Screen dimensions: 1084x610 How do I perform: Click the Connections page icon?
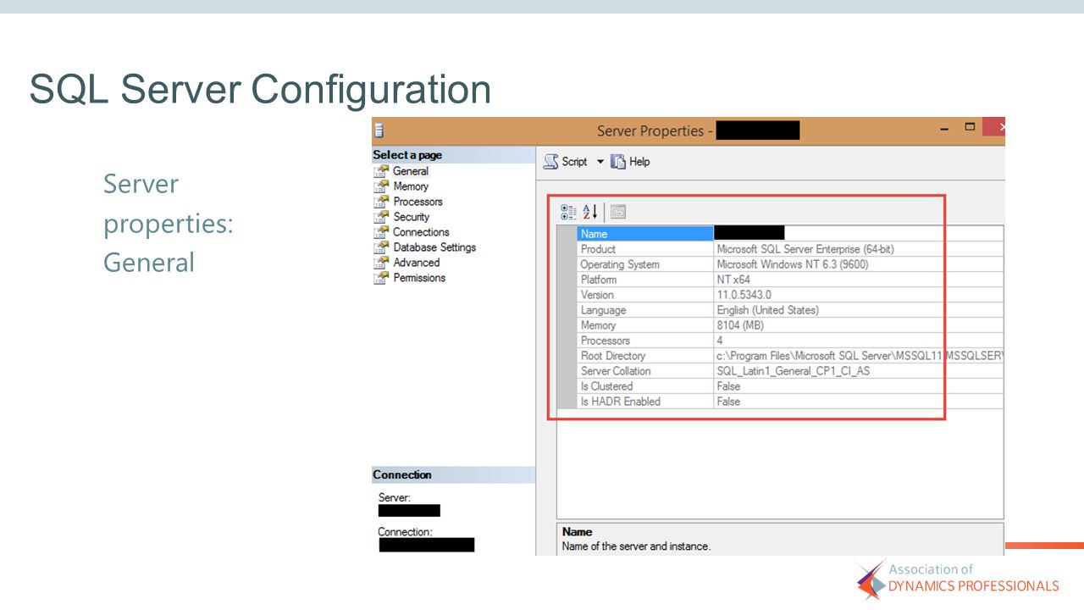click(381, 232)
